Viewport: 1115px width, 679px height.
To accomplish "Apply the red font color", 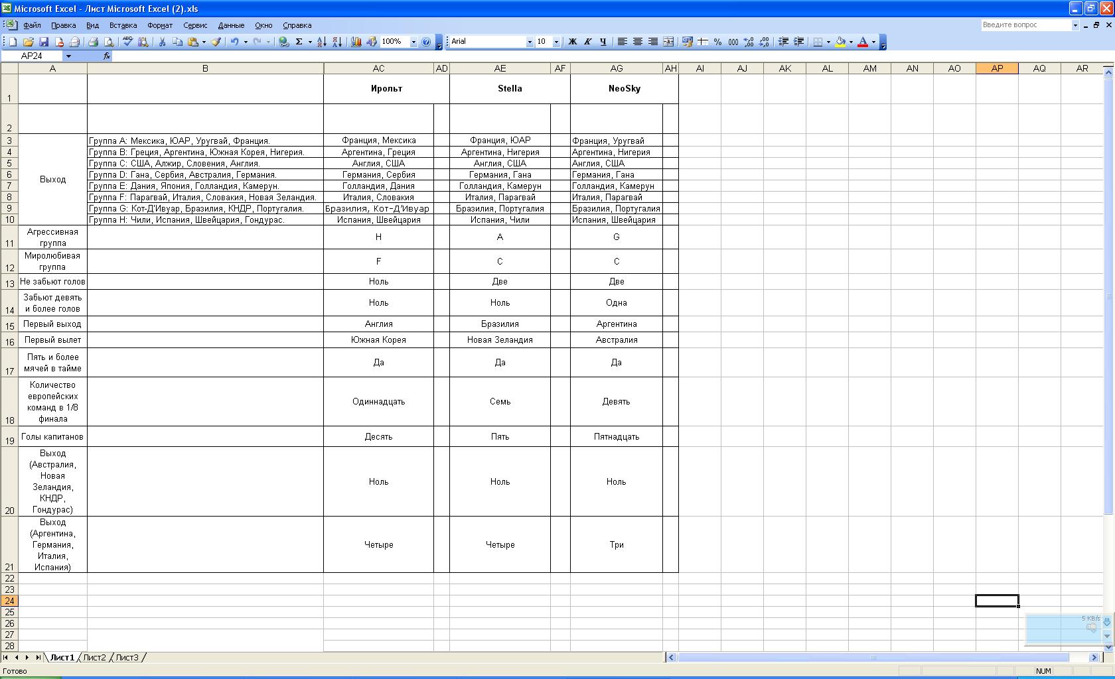I will click(863, 42).
